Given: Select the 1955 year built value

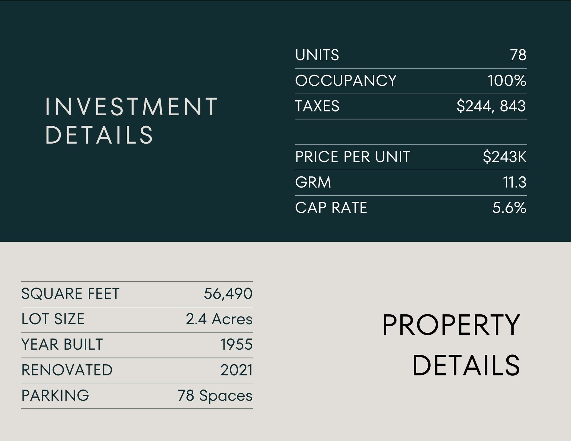Looking at the screenshot, I should click(x=236, y=344).
